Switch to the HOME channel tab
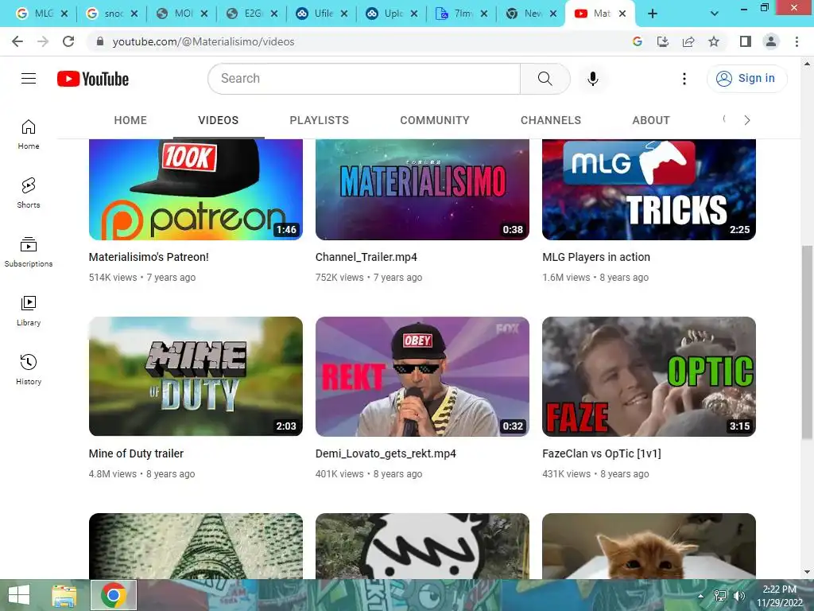The height and width of the screenshot is (611, 814). (x=130, y=120)
